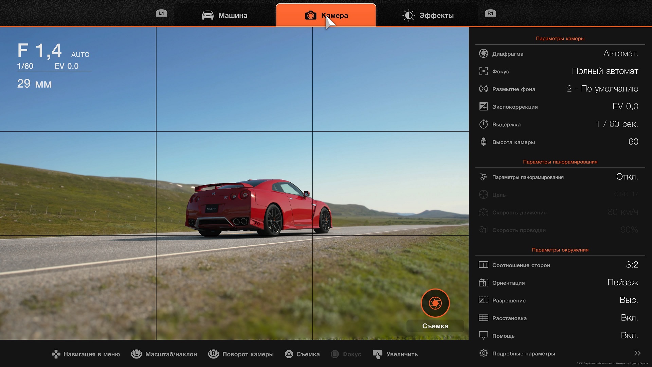The height and width of the screenshot is (367, 652).
Task: Switch to the Машина tab
Action: 224,15
